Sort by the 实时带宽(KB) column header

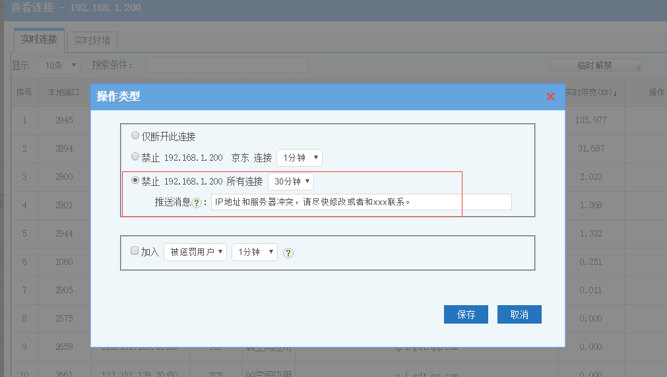pos(590,93)
